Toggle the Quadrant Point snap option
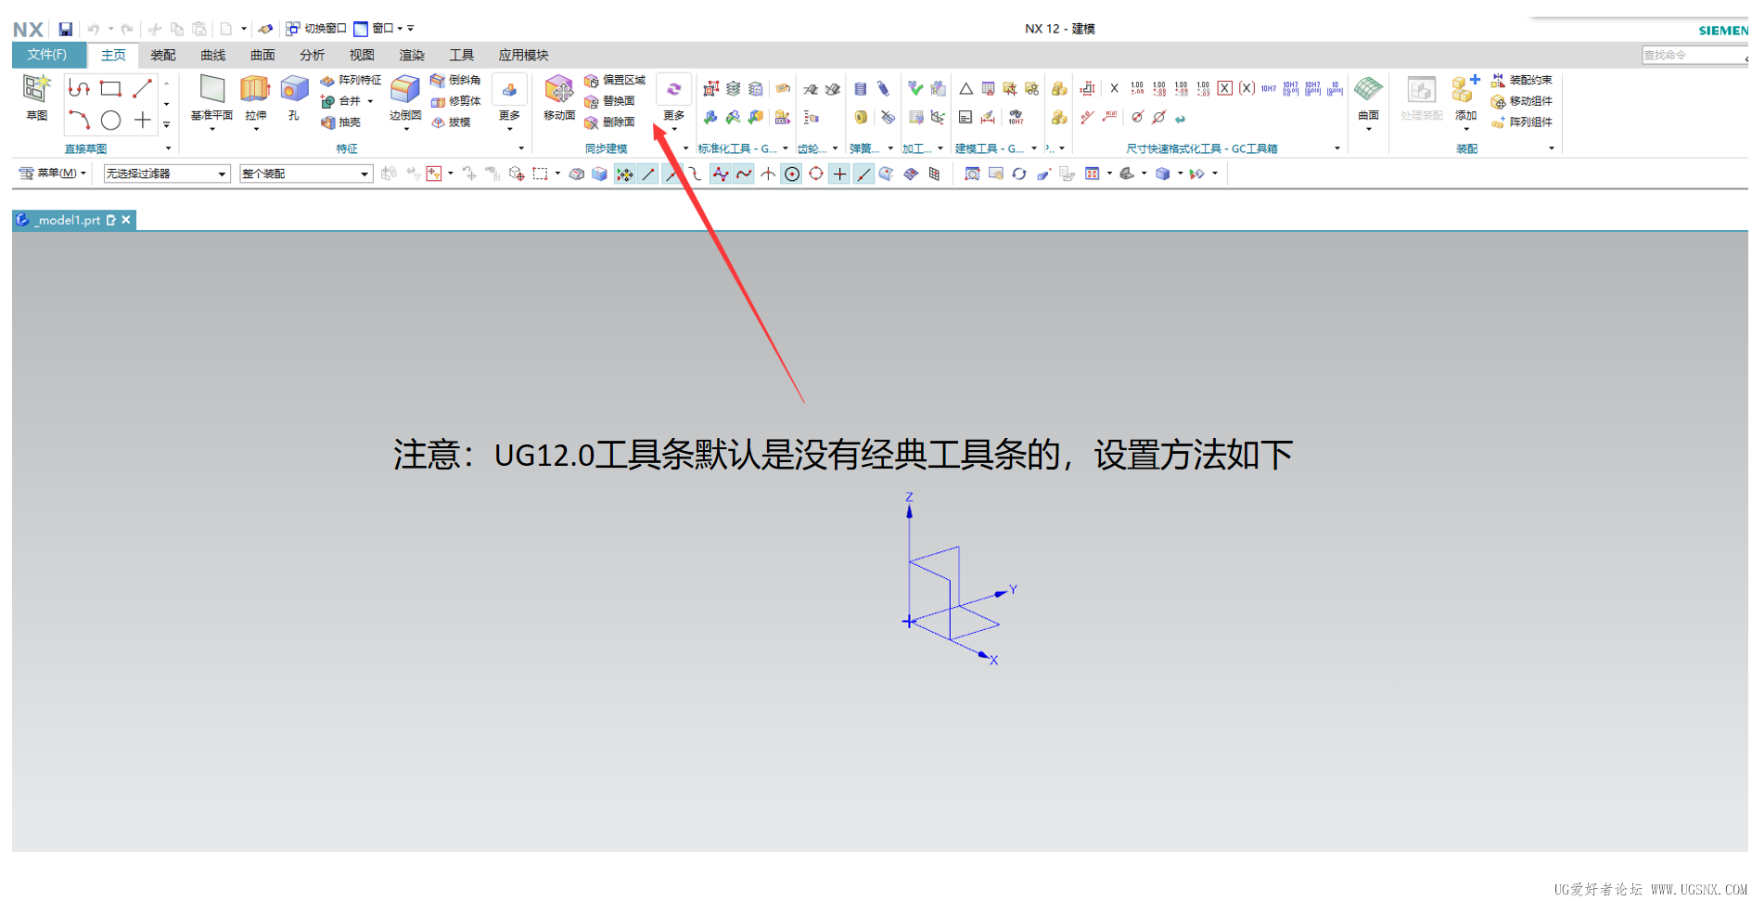The image size is (1752, 901). [816, 174]
